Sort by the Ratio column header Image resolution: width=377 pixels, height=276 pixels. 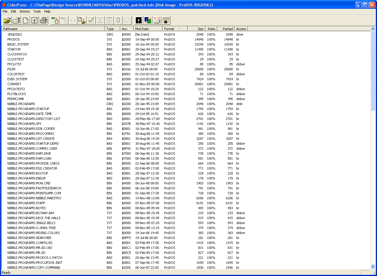click(211, 29)
